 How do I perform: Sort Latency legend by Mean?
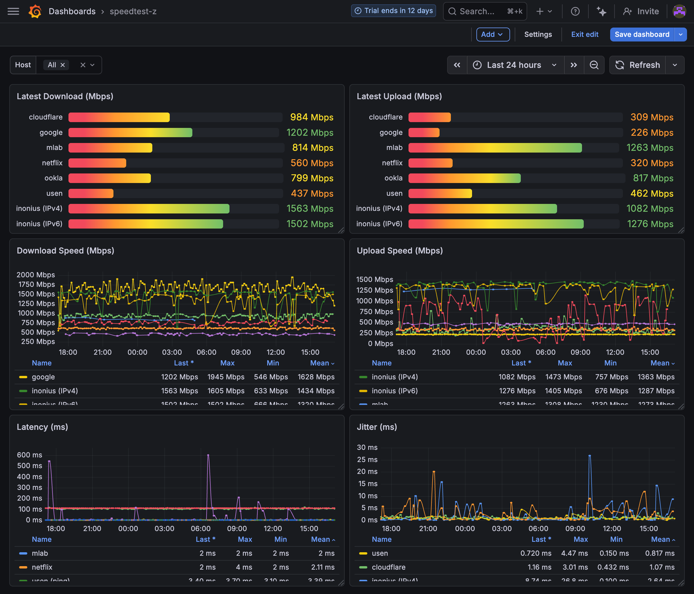[323, 539]
